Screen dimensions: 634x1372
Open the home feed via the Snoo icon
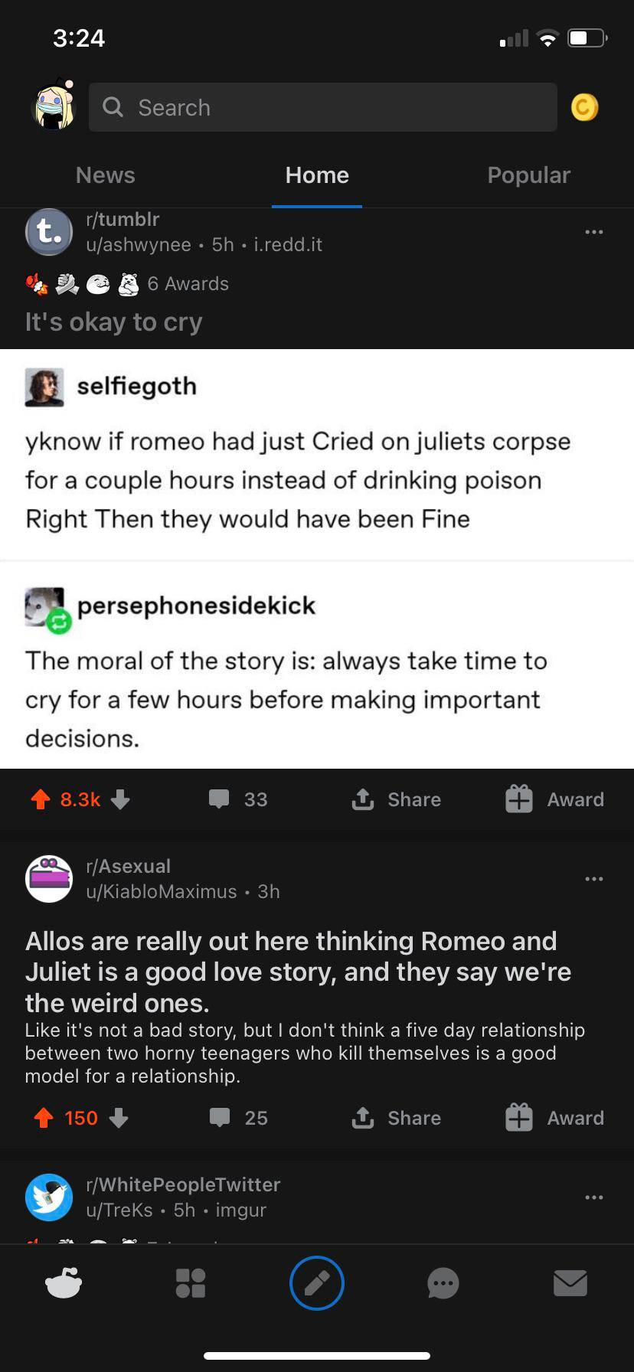coord(64,1284)
